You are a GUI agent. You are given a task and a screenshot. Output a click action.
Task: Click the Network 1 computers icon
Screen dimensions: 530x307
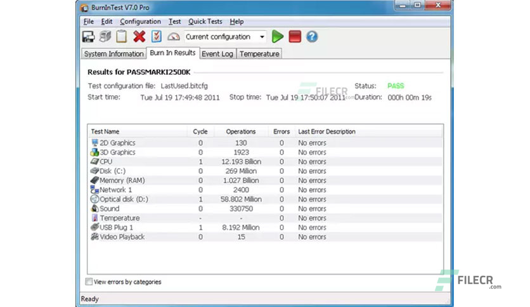[94, 190]
